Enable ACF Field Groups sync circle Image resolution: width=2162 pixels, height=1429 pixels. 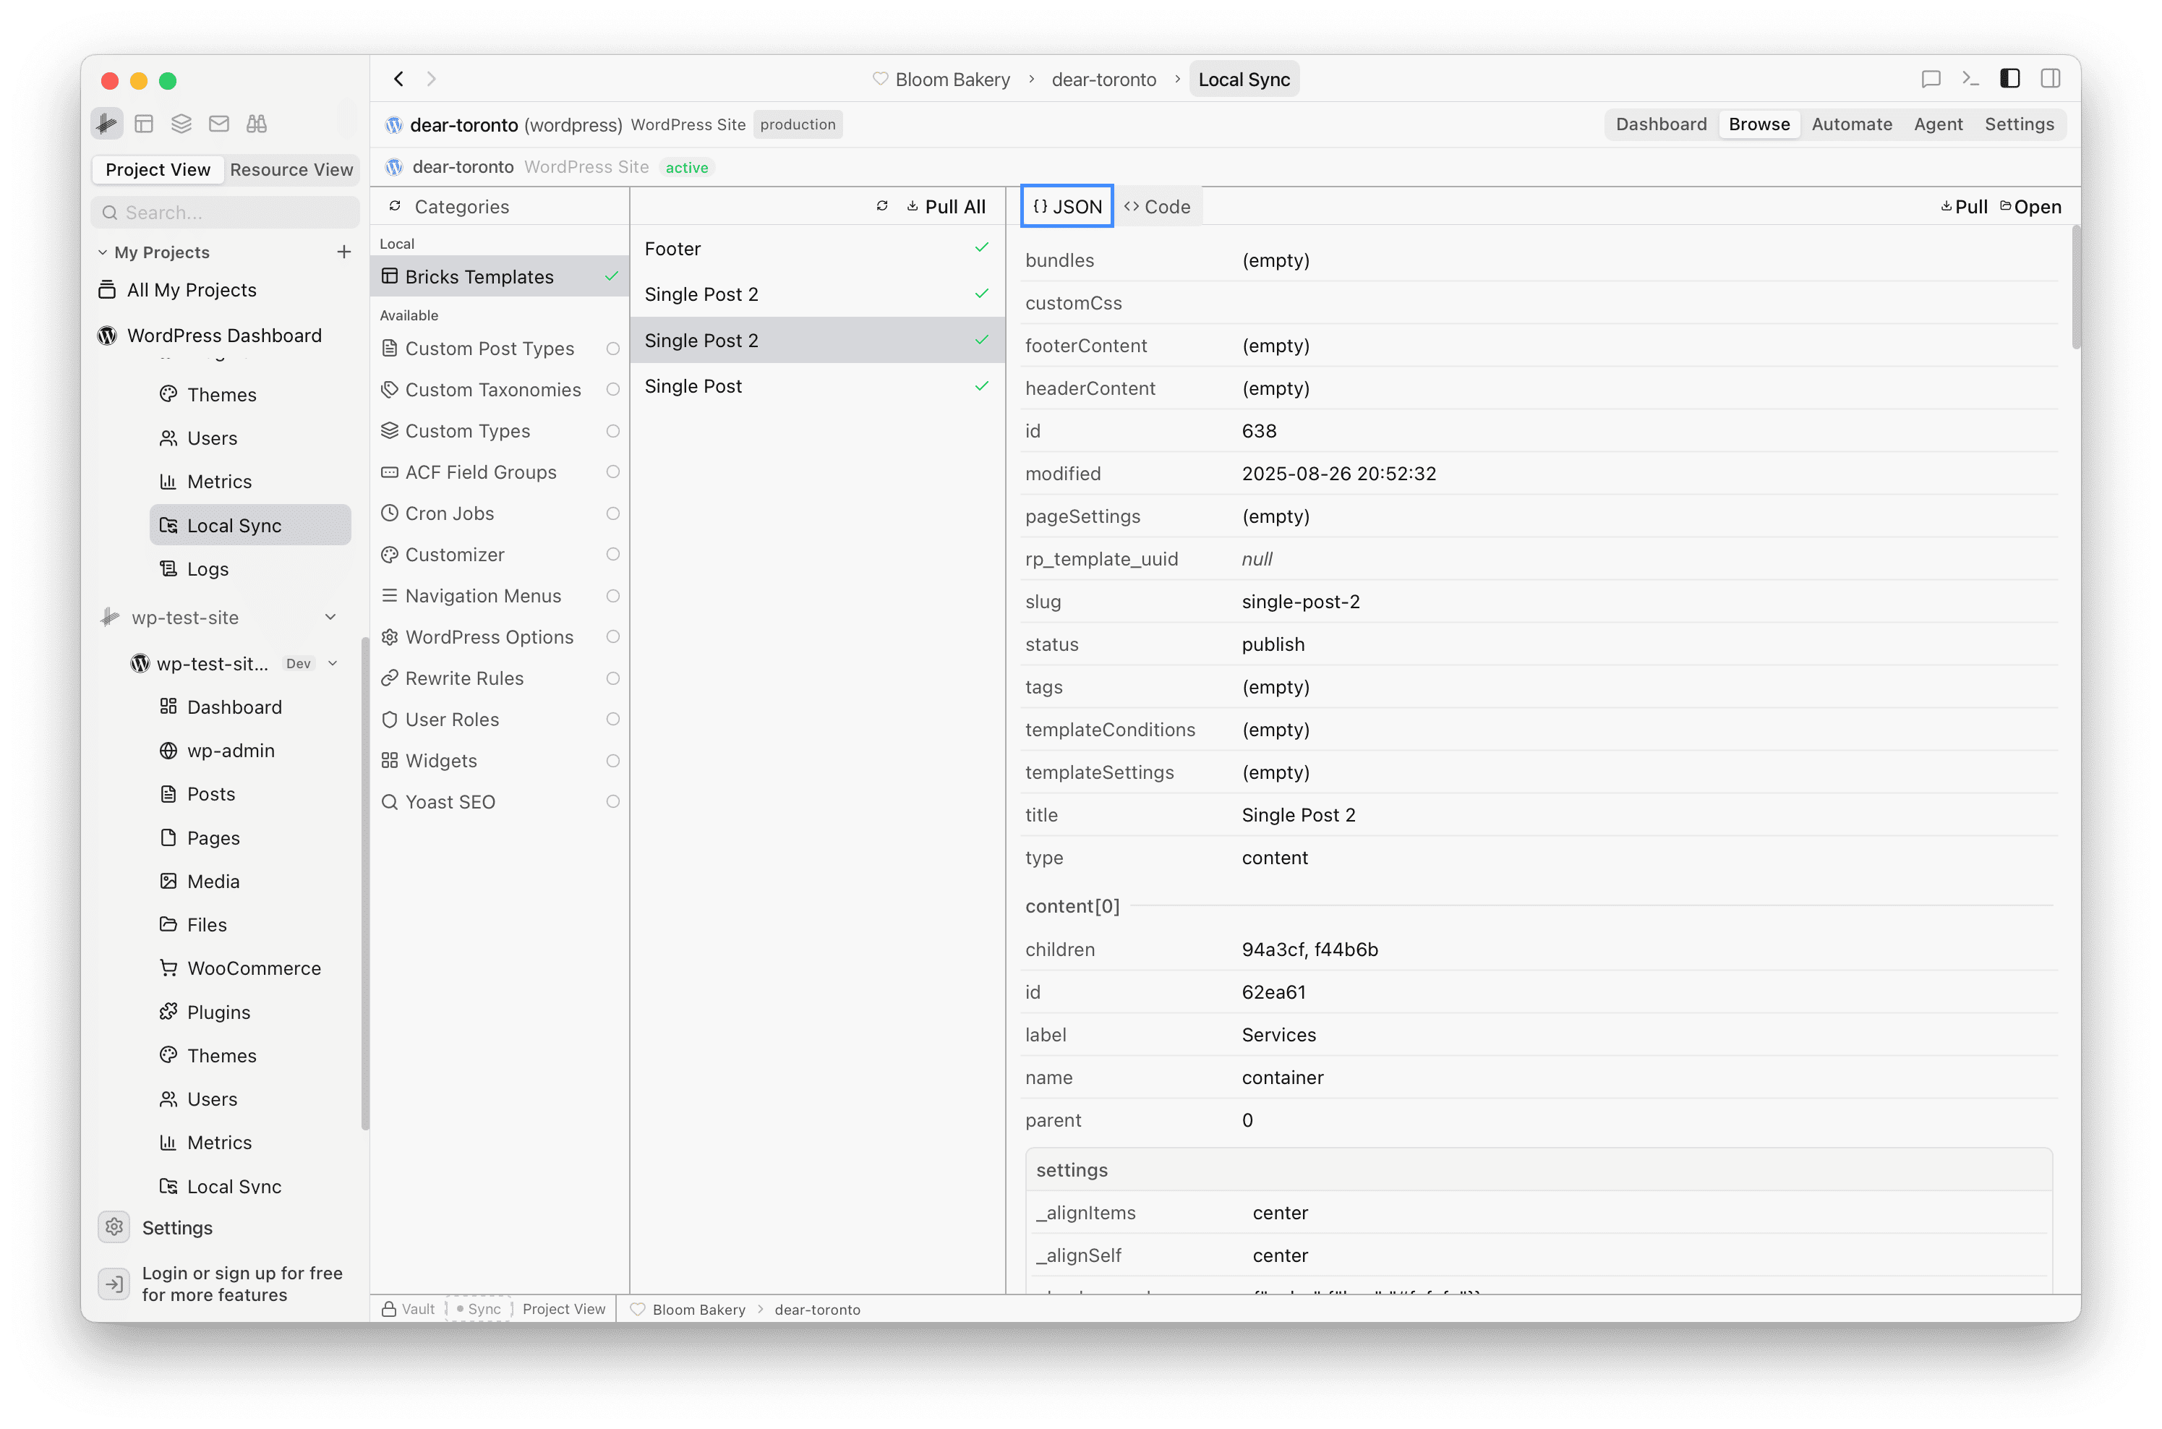point(613,472)
